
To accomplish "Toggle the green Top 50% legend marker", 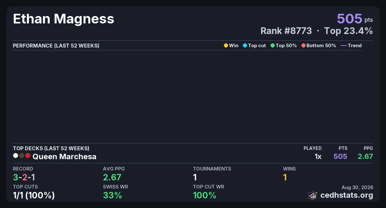I will (x=272, y=46).
